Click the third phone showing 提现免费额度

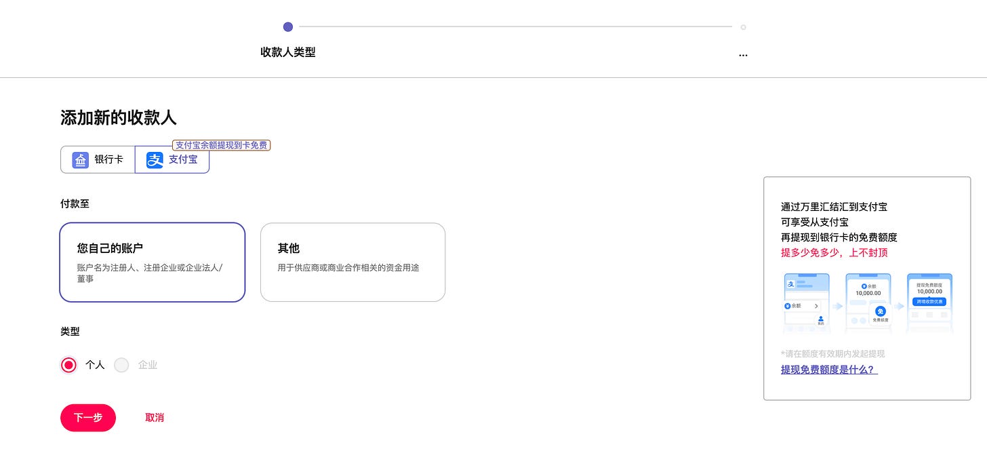(x=929, y=302)
